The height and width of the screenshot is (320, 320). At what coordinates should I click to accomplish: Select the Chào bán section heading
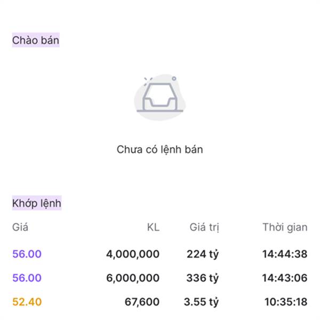point(36,40)
